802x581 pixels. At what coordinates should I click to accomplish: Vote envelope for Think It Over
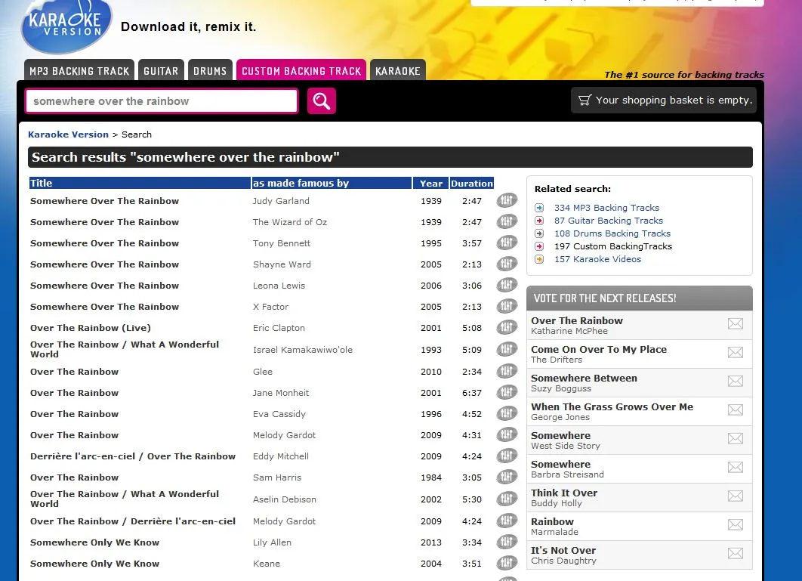tap(736, 496)
